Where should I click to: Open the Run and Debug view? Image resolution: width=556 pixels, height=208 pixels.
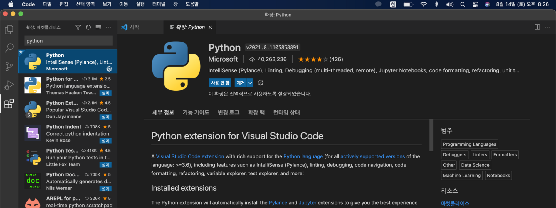[9, 85]
